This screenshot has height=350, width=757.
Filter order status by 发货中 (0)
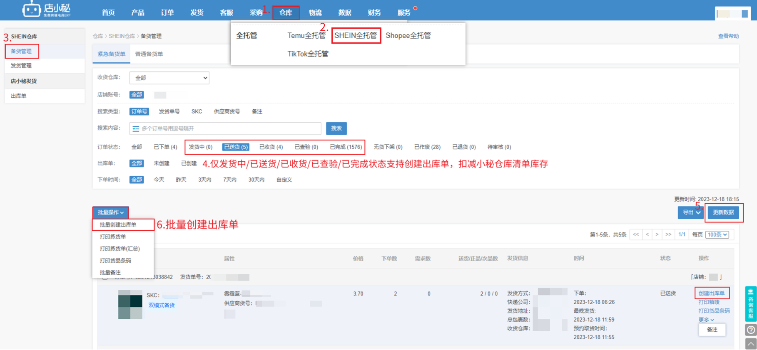pos(200,147)
